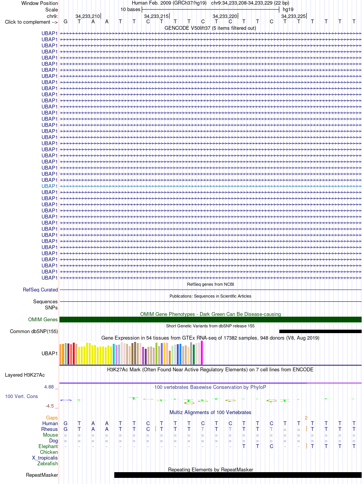
Task: Click the black dbSNP variant bar
Action: click(320, 332)
